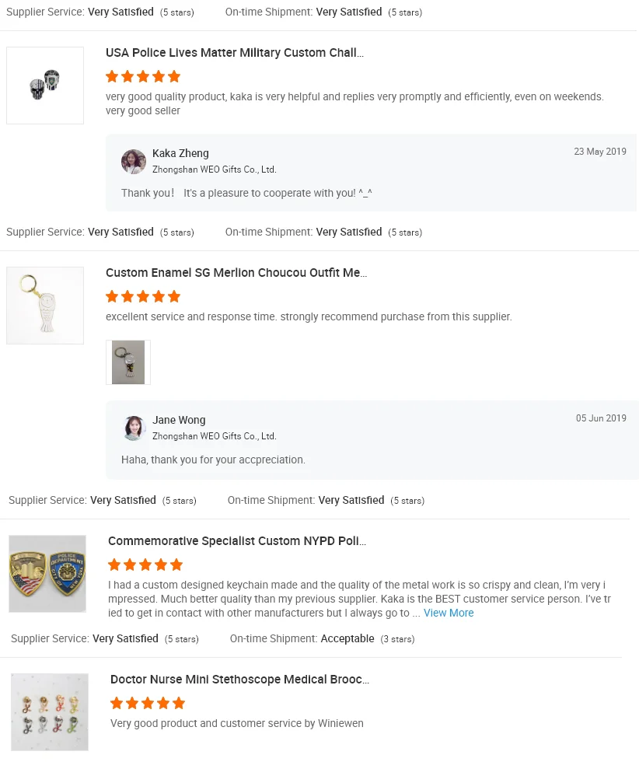Open the NYPD police badge product thumbnail
Viewport: 639px width, 762px height.
(47, 574)
